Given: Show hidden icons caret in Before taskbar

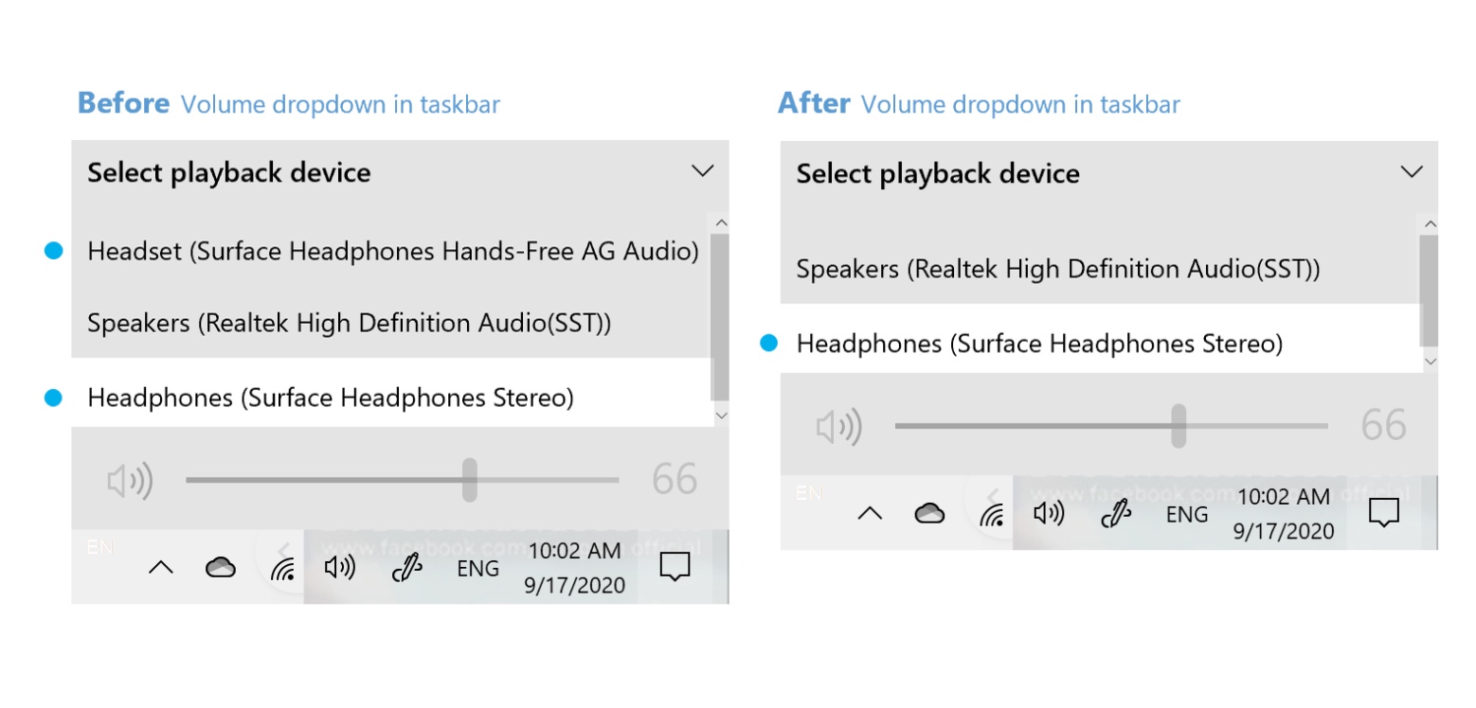Looking at the screenshot, I should 161,568.
